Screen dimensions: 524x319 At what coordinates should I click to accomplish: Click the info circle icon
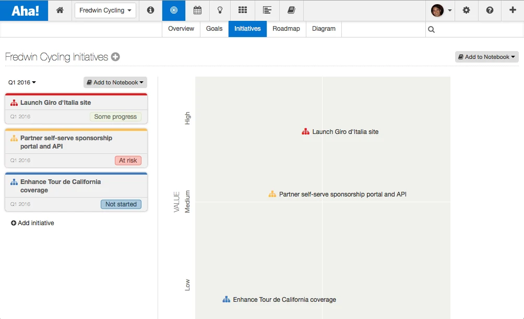pyautogui.click(x=150, y=10)
